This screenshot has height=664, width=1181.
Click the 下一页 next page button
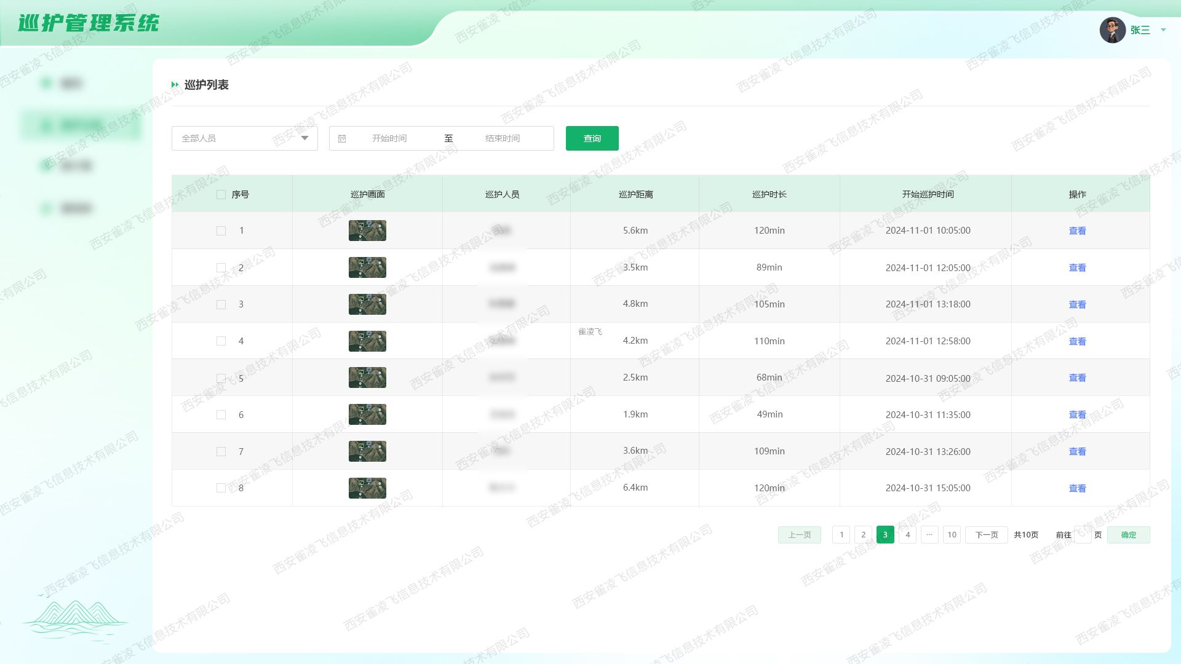pos(986,535)
